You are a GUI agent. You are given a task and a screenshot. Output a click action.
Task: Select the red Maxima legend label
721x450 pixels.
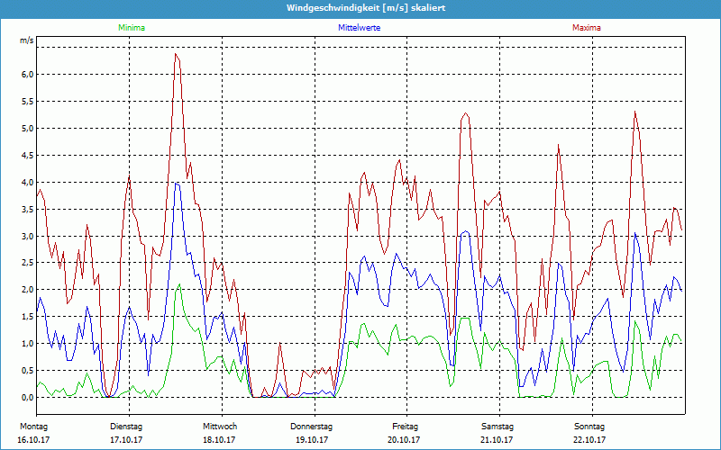587,28
